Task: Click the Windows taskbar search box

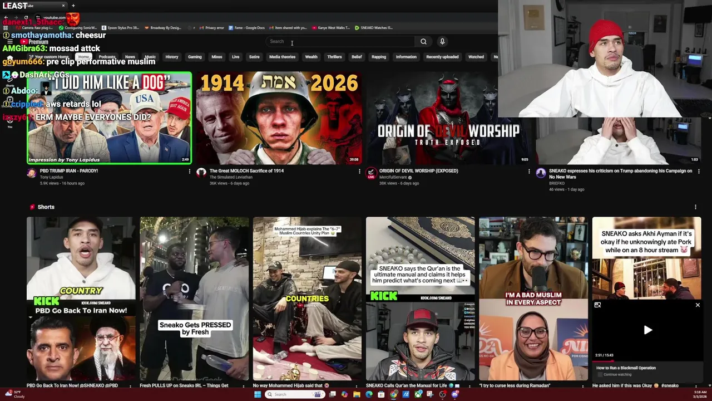Action: pyautogui.click(x=295, y=394)
